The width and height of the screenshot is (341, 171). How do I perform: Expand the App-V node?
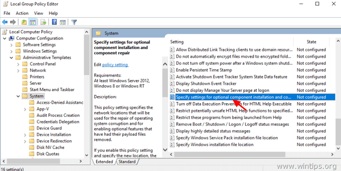point(25,109)
